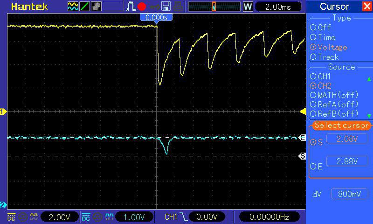Click the 2.00ms timebase readout
Viewport: 373px width, 224px height.
(x=278, y=7)
